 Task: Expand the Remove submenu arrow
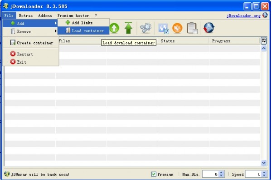pos(55,31)
